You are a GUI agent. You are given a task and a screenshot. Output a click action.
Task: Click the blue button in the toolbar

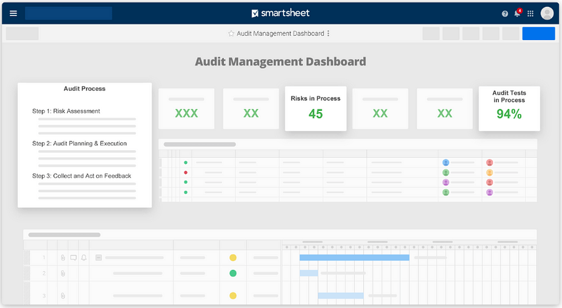point(538,34)
